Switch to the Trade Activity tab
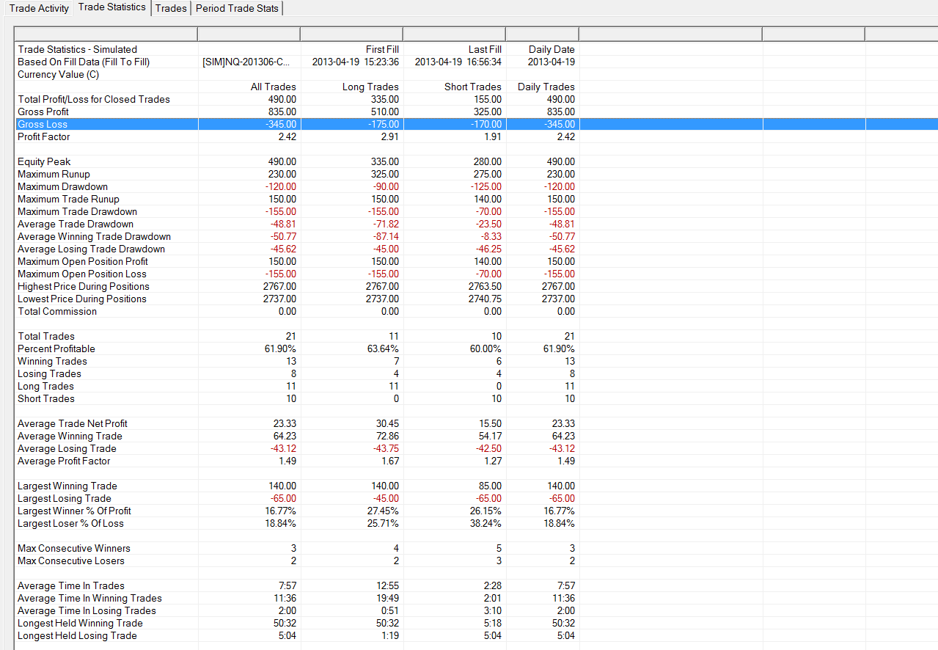This screenshot has width=938, height=650. coord(39,8)
